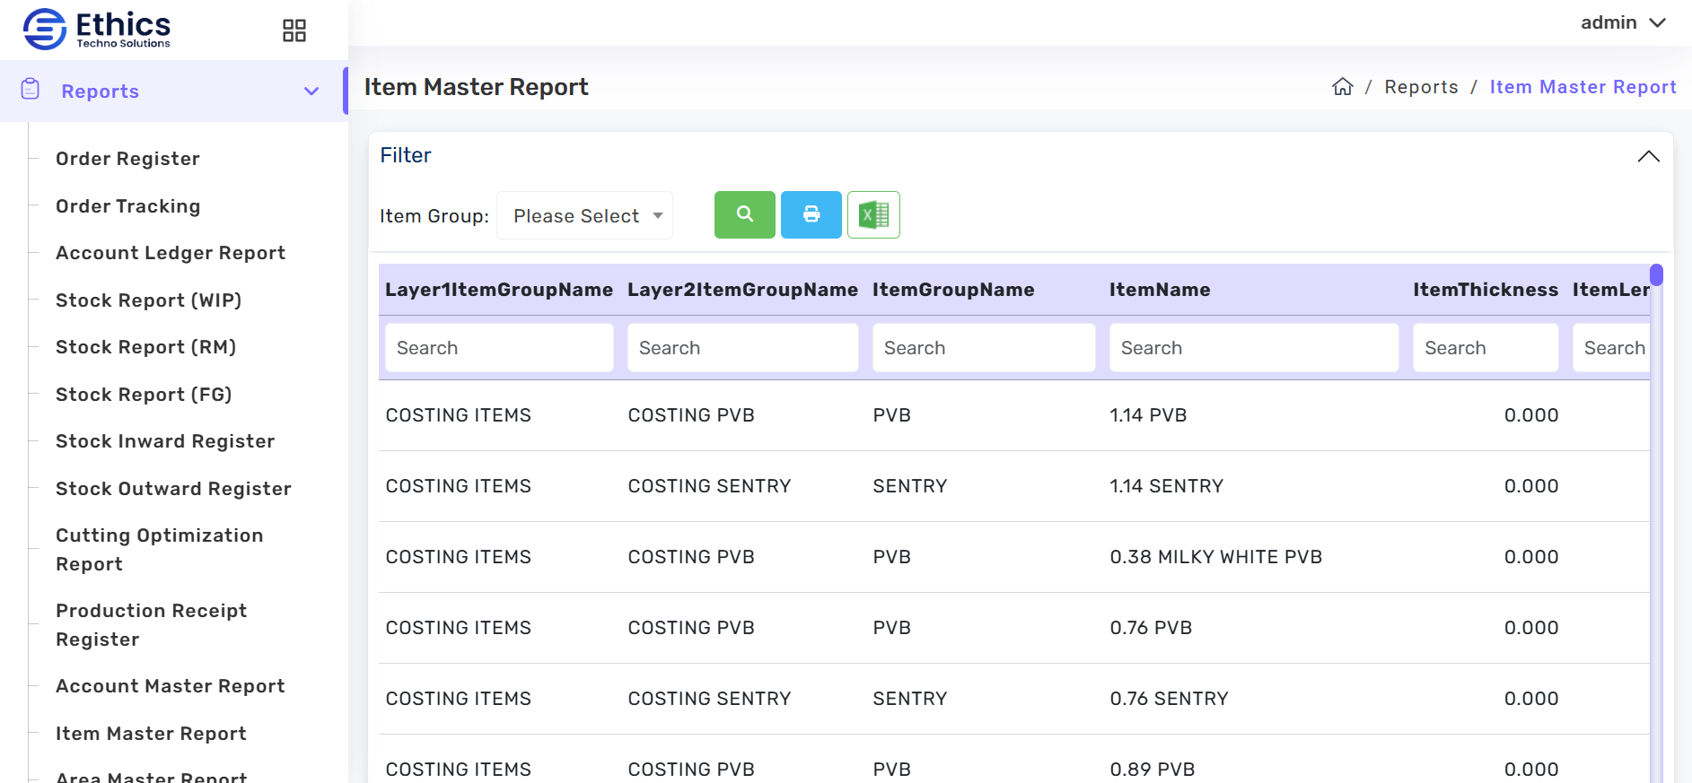This screenshot has width=1692, height=783.
Task: Export report using Excel icon
Action: click(x=873, y=215)
